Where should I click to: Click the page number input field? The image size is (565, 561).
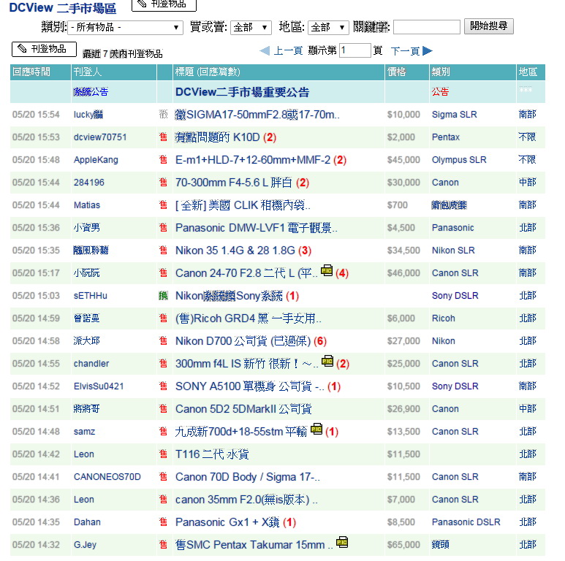355,50
